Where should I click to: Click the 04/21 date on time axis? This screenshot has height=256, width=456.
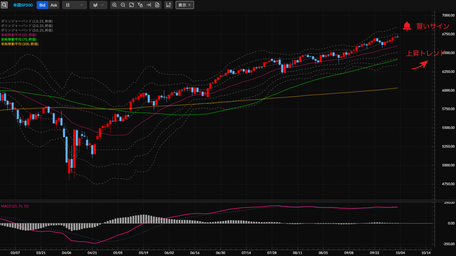[92, 252]
